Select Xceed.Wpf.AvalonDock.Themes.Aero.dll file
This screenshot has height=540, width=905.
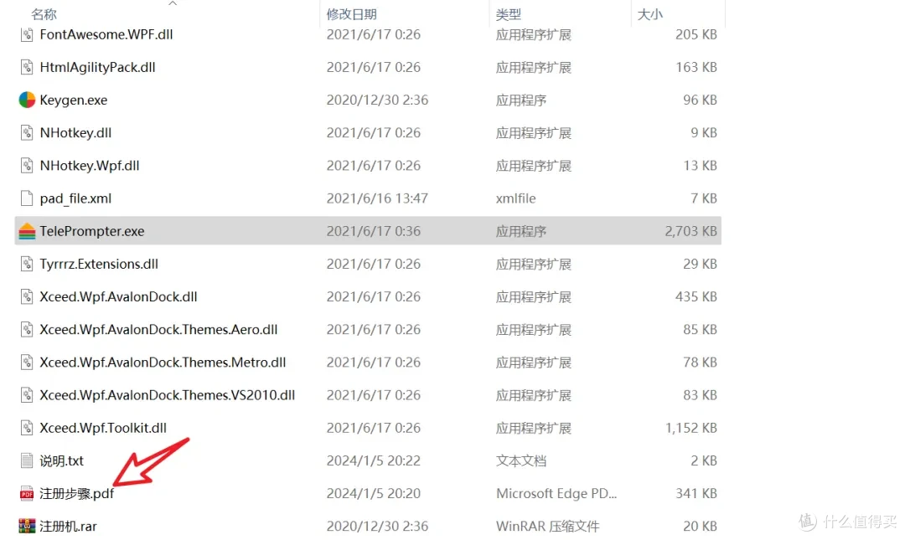pos(158,329)
